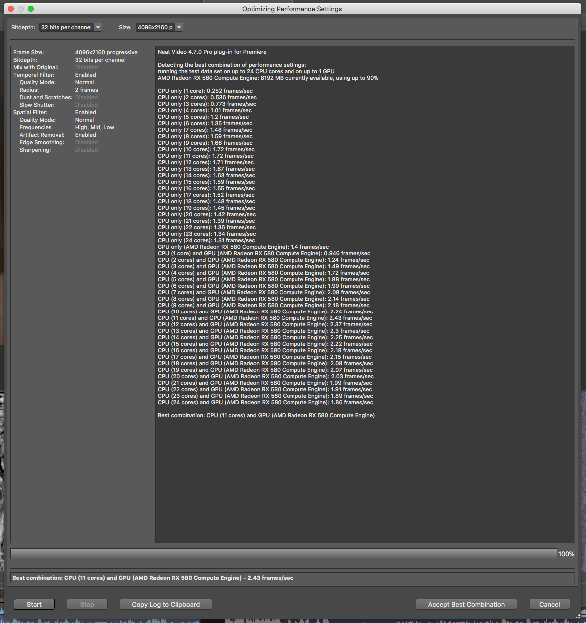Click Accept Best Combination button
This screenshot has width=586, height=623.
click(466, 604)
